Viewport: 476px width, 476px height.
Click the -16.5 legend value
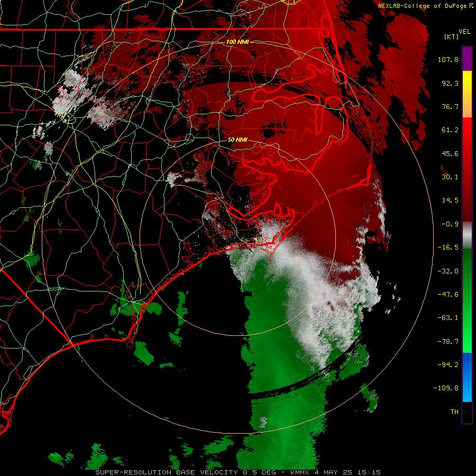pos(448,248)
